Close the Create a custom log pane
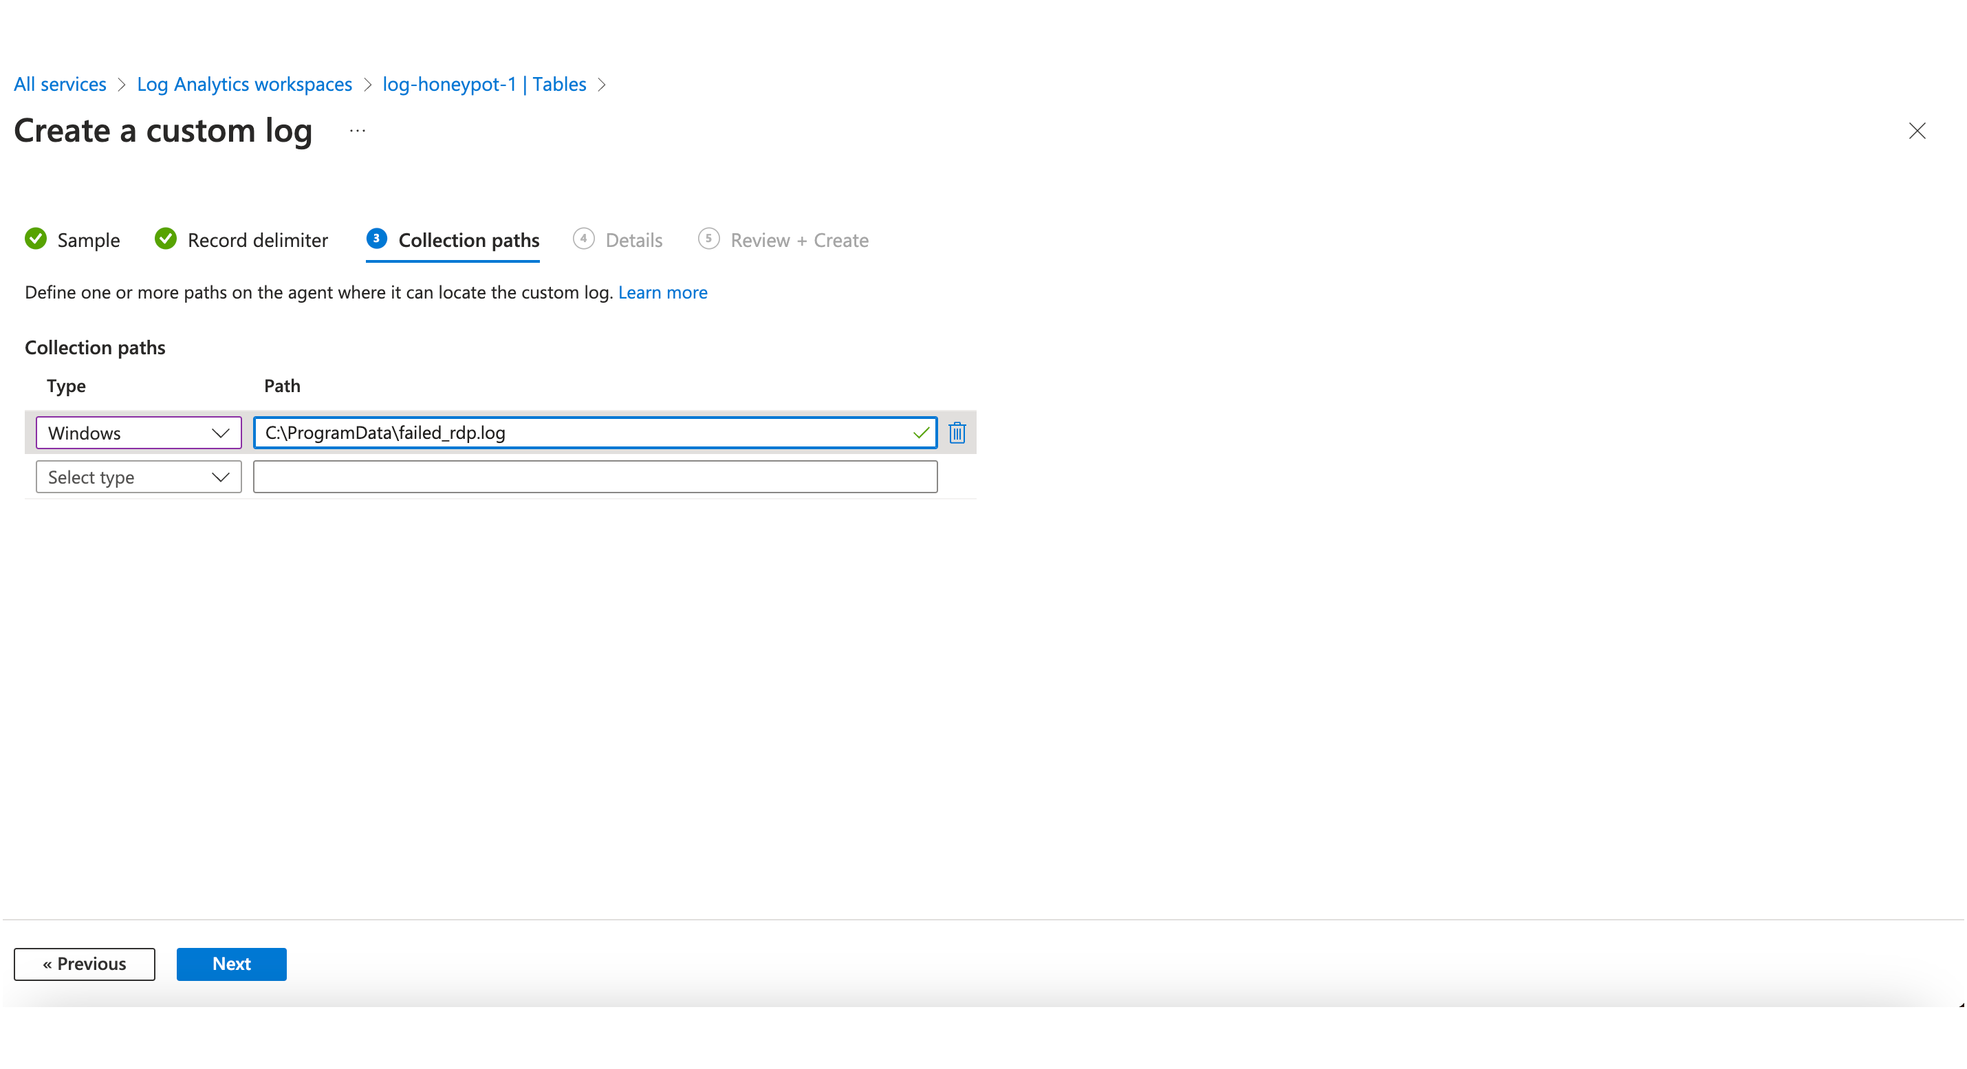 point(1917,131)
